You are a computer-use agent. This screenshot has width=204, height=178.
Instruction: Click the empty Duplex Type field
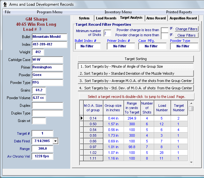pos(47,113)
